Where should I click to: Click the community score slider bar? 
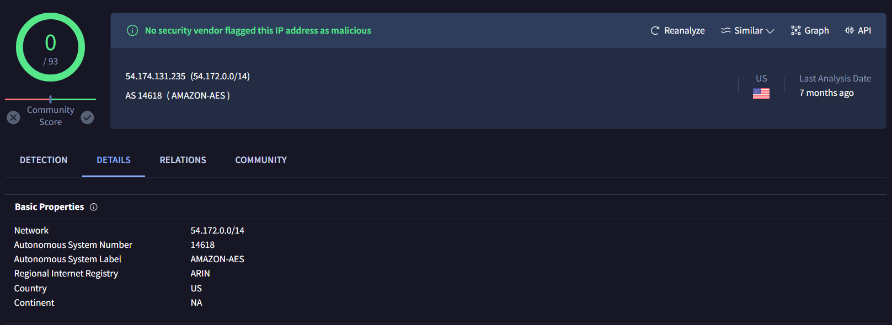click(x=50, y=99)
